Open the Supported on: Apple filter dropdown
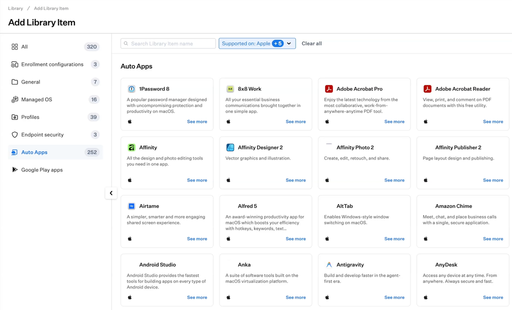Screen dimensions: 512x310 pyautogui.click(x=257, y=43)
